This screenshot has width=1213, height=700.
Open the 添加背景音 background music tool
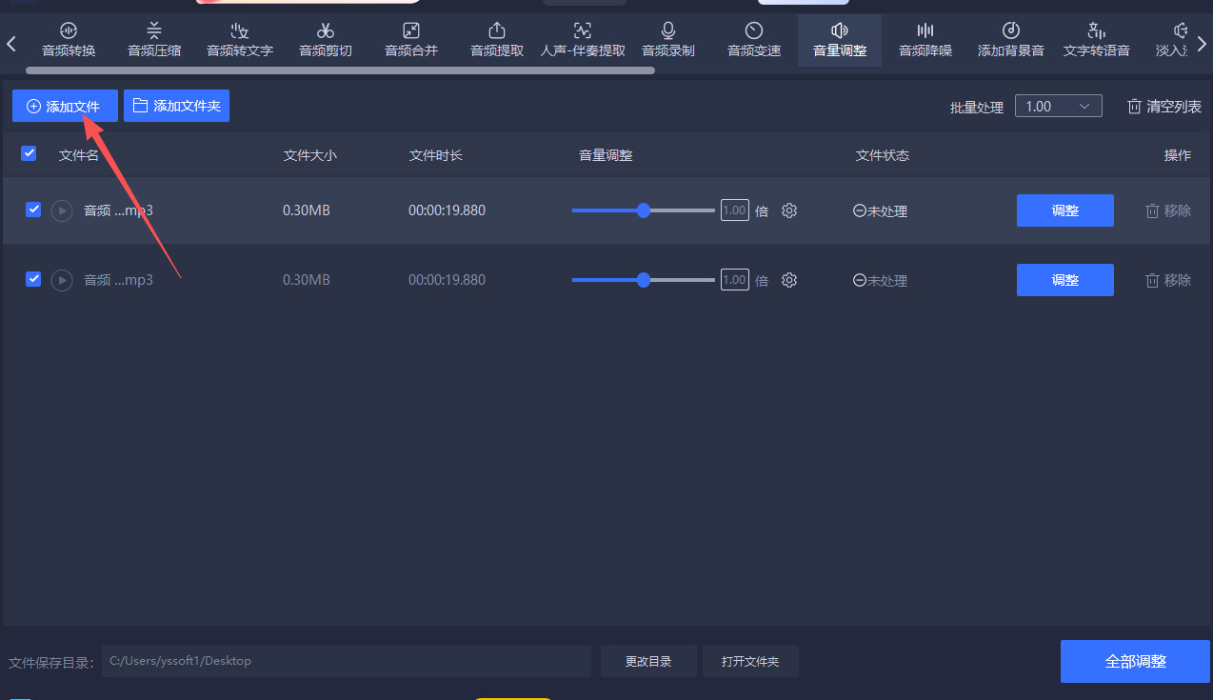tap(1011, 40)
